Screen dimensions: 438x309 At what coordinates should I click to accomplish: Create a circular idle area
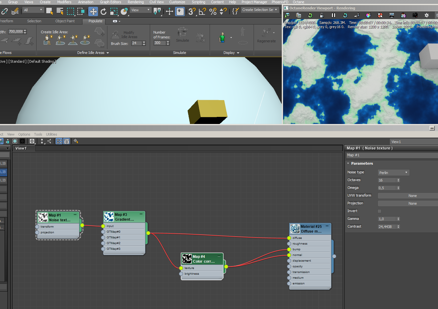tap(85, 40)
